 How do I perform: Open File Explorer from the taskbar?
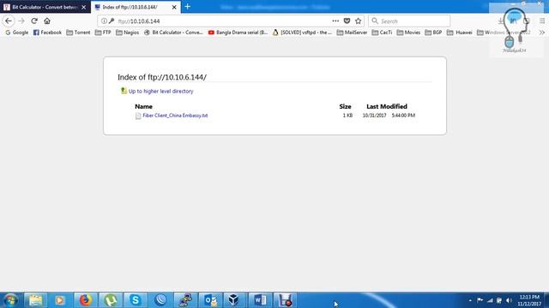point(35,300)
